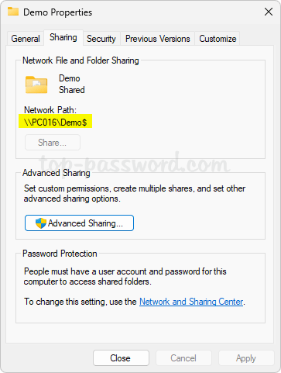The width and height of the screenshot is (281, 373).
Task: Select the Sharing tab
Action: click(x=63, y=38)
